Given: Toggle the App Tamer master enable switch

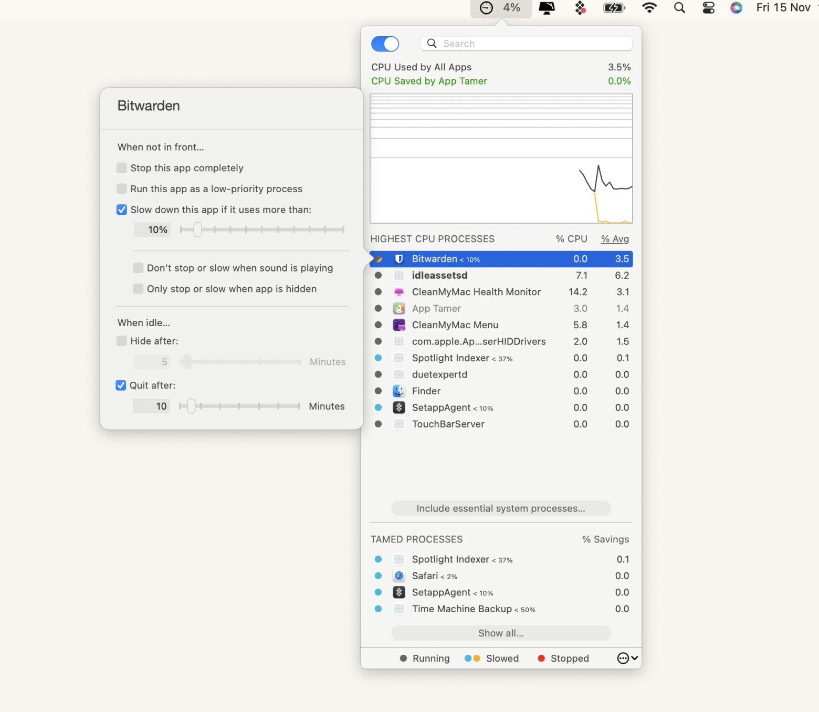Looking at the screenshot, I should click(385, 44).
